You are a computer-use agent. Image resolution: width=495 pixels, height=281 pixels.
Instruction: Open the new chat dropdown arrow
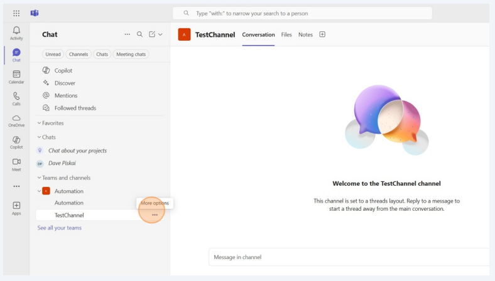pyautogui.click(x=160, y=34)
